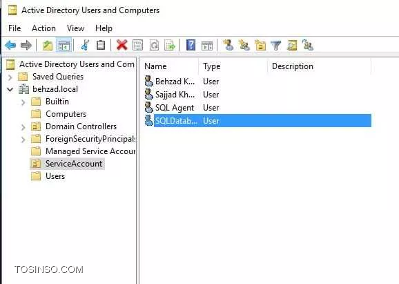Open the Action menu
Image resolution: width=399 pixels, height=284 pixels.
[x=43, y=28]
